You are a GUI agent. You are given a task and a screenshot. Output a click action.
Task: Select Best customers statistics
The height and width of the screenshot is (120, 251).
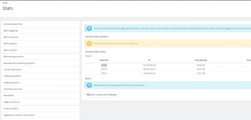40,37
